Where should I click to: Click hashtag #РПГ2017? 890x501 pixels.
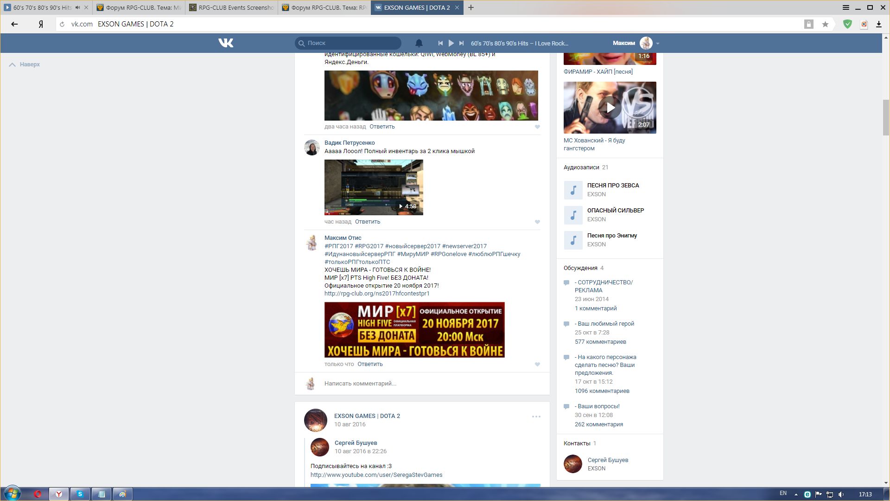[338, 246]
